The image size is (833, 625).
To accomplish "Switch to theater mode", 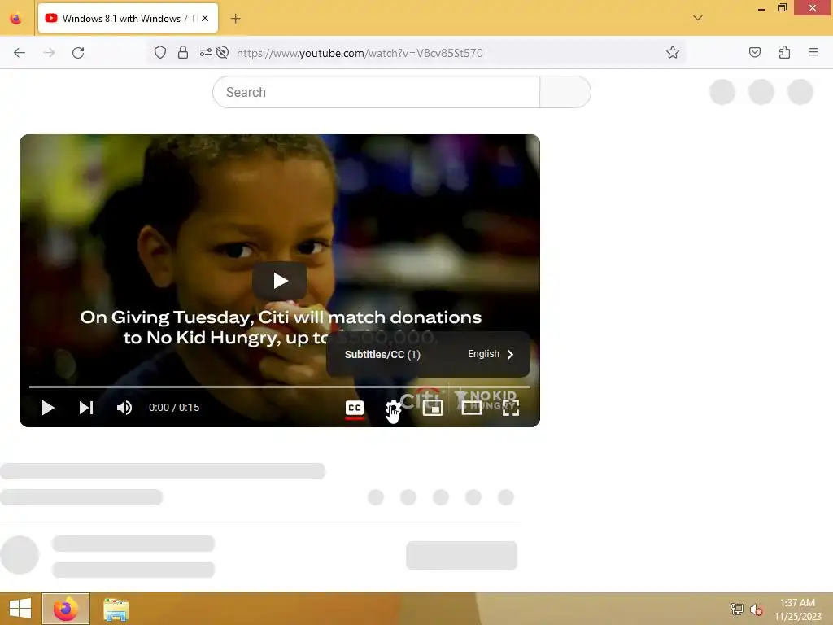I will pos(471,408).
